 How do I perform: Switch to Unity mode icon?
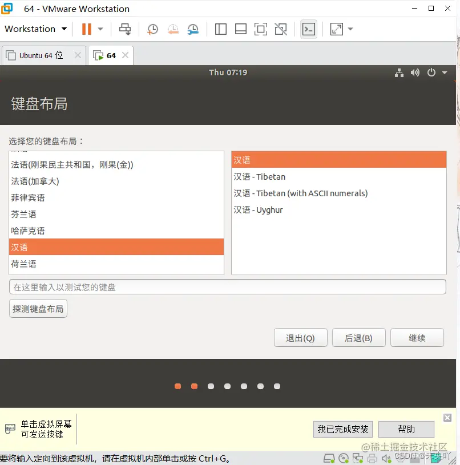[x=281, y=29]
